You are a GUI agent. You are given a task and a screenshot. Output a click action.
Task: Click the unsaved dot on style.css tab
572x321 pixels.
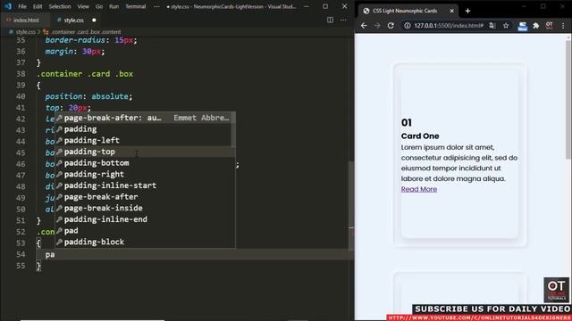(94, 20)
